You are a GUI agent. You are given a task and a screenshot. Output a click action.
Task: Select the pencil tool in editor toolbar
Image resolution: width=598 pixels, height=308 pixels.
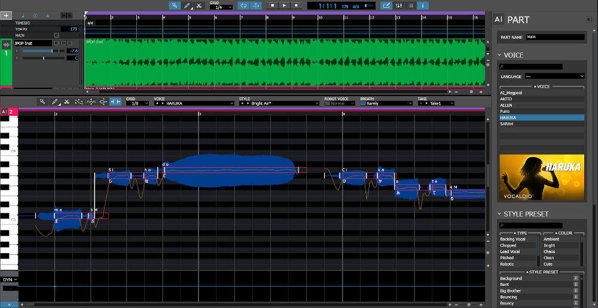pos(55,101)
